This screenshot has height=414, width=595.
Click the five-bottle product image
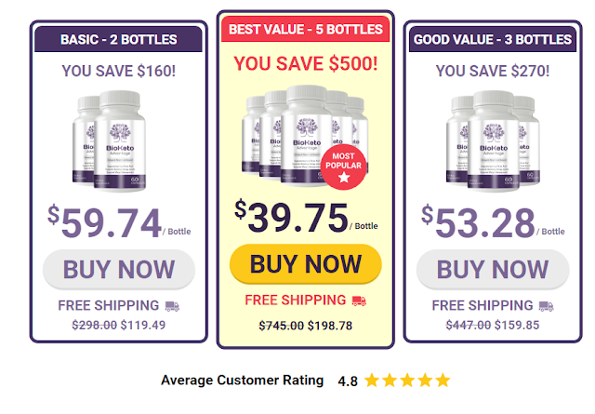(x=297, y=135)
